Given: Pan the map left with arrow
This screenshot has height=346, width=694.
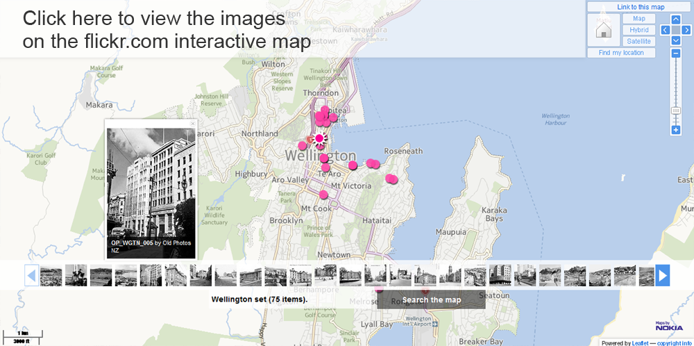Looking at the screenshot, I should tap(665, 30).
